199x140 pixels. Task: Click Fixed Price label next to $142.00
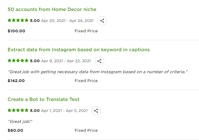pyautogui.click(x=86, y=81)
